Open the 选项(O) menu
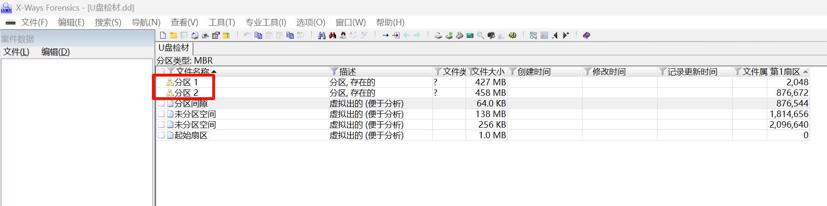The width and height of the screenshot is (827, 206). [311, 22]
